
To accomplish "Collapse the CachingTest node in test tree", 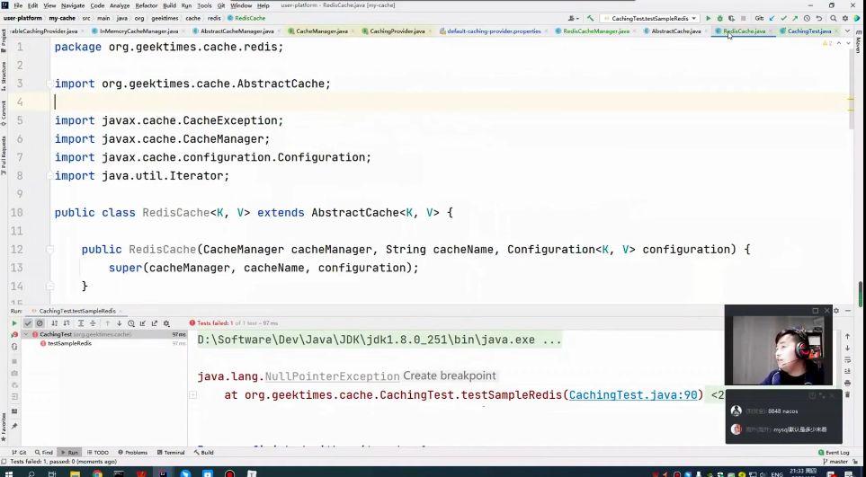I will (x=25, y=334).
